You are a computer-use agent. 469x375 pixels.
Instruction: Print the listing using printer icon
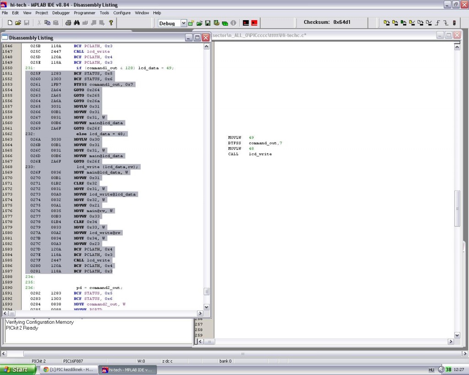pos(68,23)
